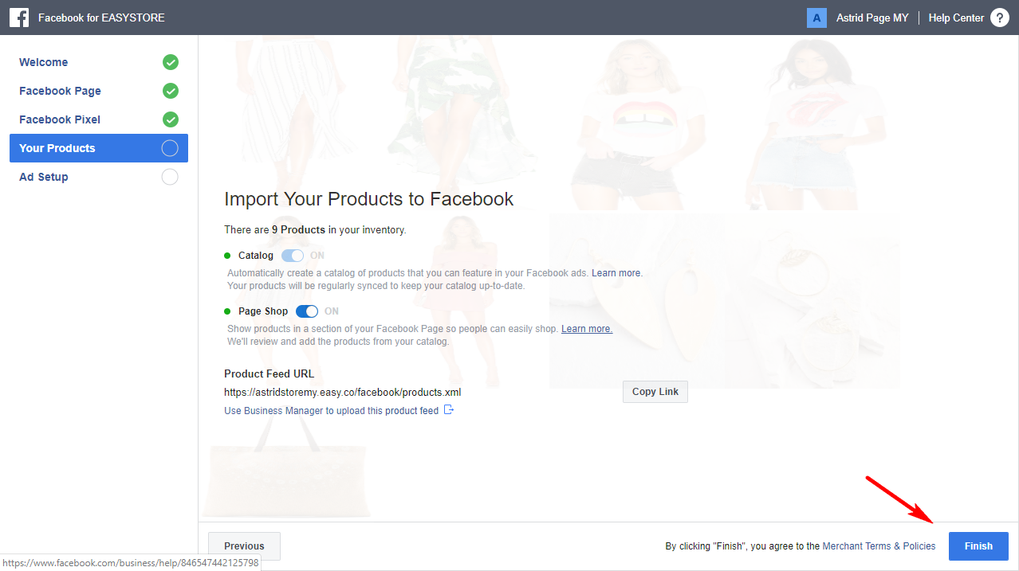Click the Copy Link button
Screen dimensions: 1019x571
click(x=655, y=392)
